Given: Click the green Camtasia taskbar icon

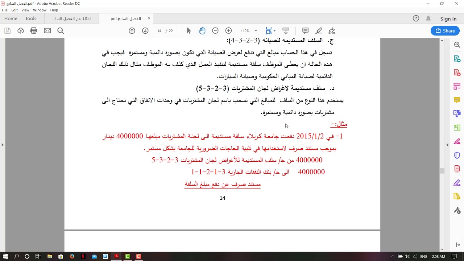Looking at the screenshot, I should tap(128, 256).
